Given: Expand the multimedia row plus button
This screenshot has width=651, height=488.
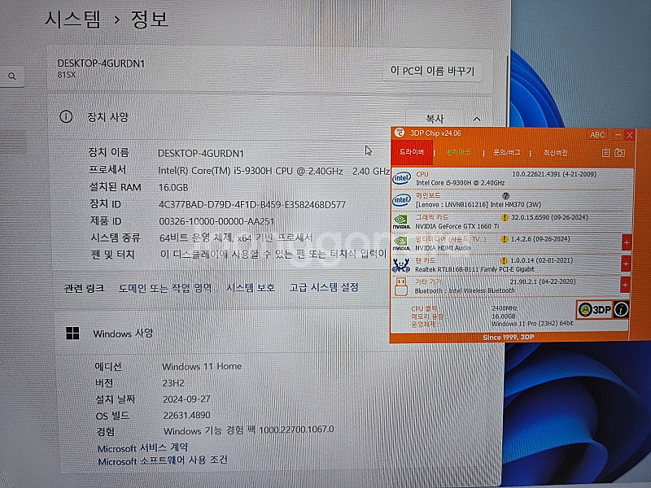Looking at the screenshot, I should tap(627, 242).
